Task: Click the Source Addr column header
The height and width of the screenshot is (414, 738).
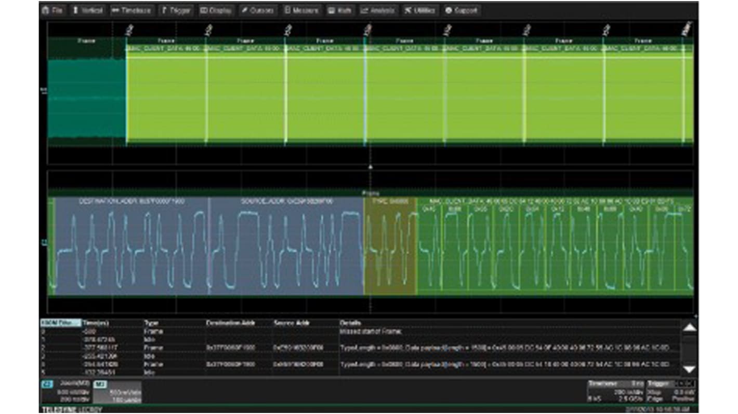Action: (x=291, y=323)
